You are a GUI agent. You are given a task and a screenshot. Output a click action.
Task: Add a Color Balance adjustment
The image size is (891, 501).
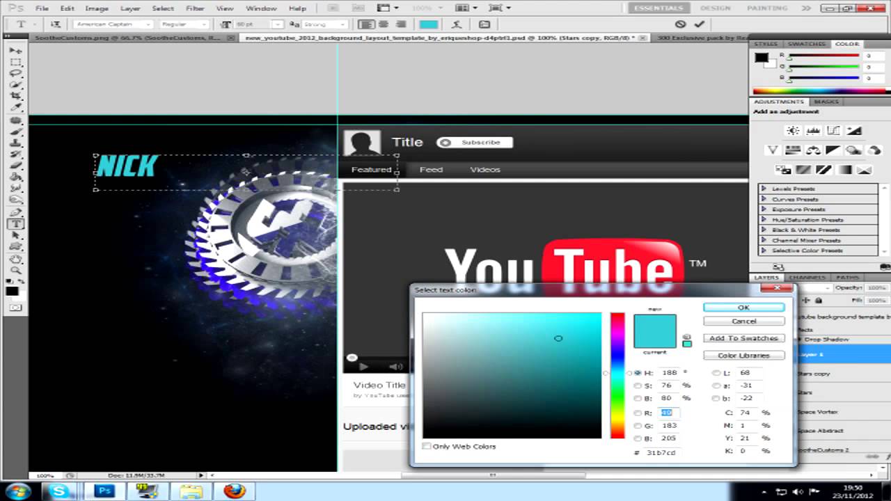pyautogui.click(x=813, y=150)
